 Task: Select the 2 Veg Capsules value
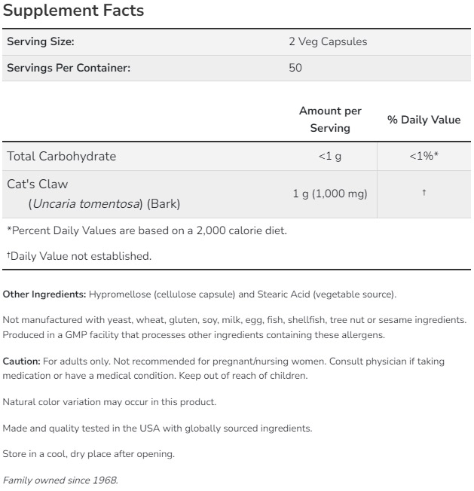(x=328, y=41)
